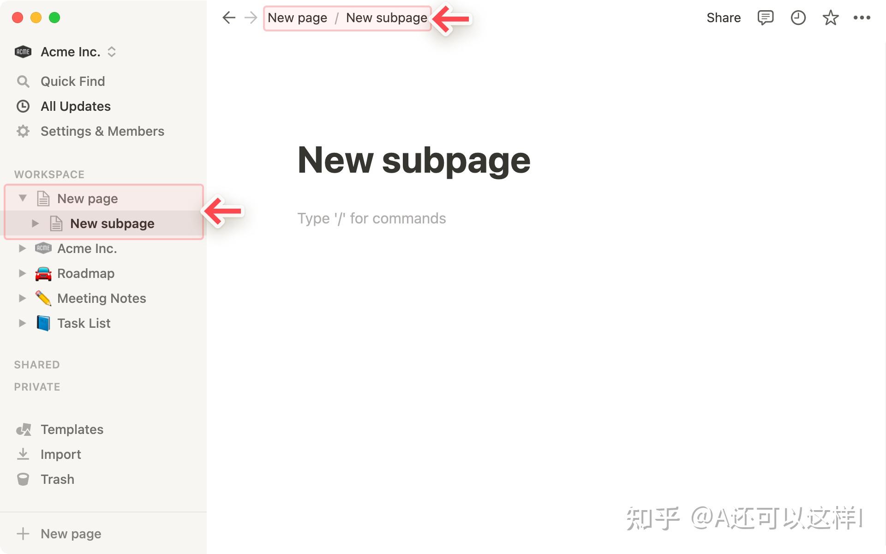Image resolution: width=886 pixels, height=554 pixels.
Task: Click the page title input field
Action: click(413, 158)
